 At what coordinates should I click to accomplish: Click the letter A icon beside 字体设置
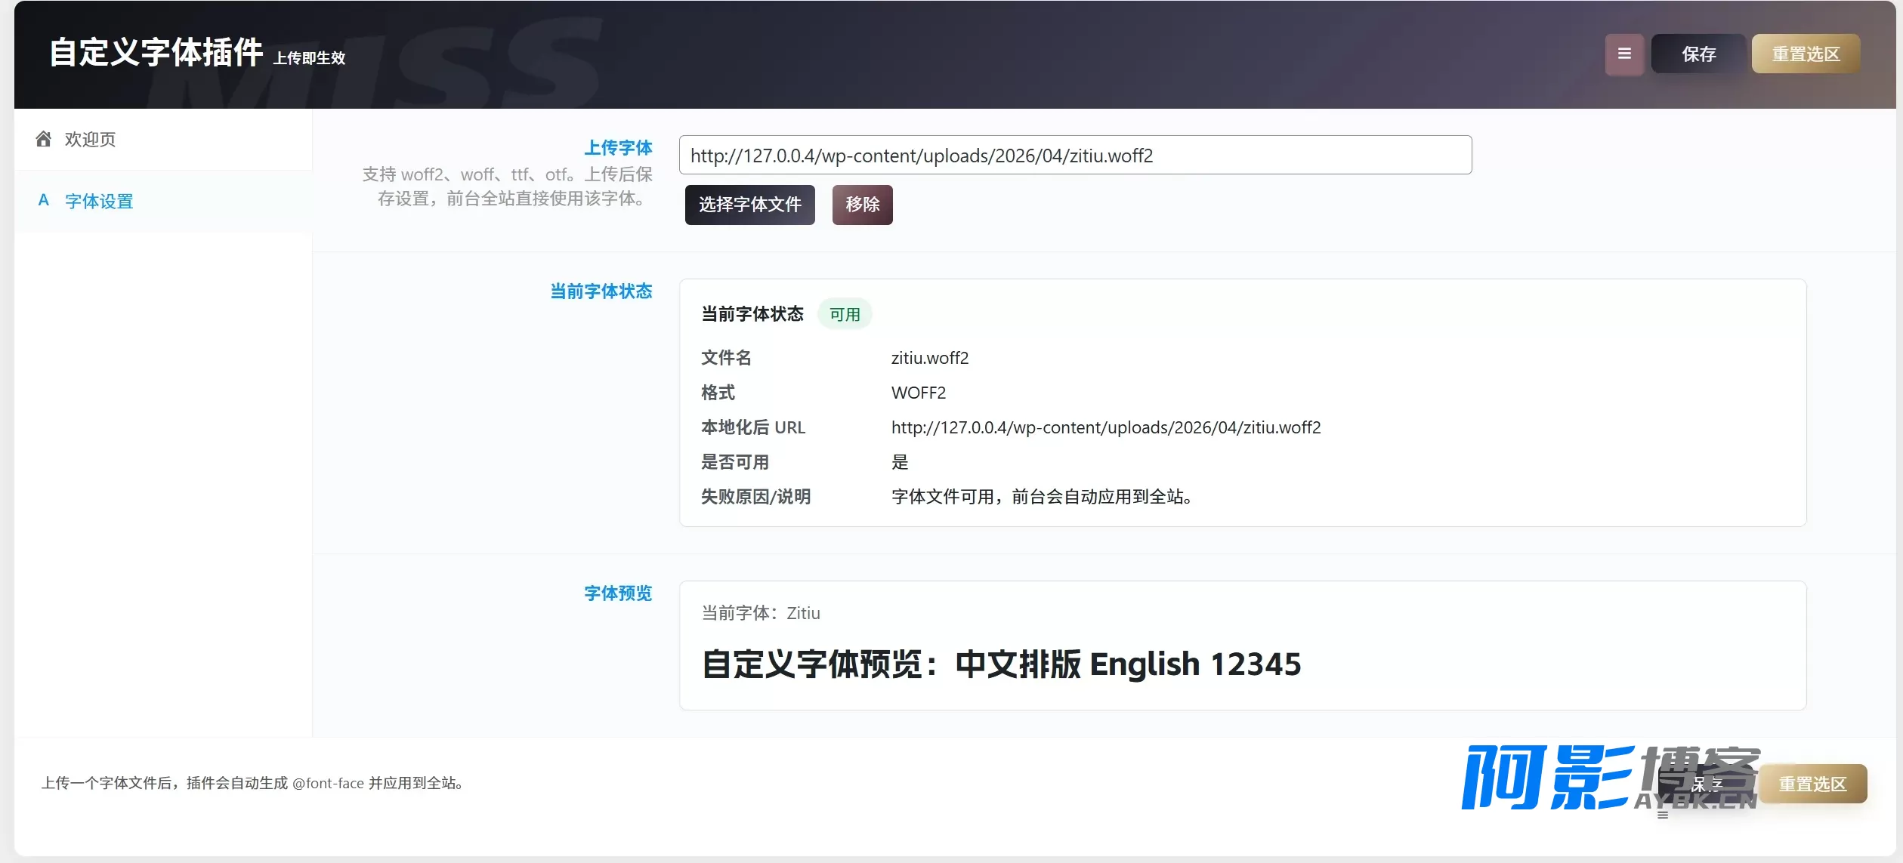[44, 201]
